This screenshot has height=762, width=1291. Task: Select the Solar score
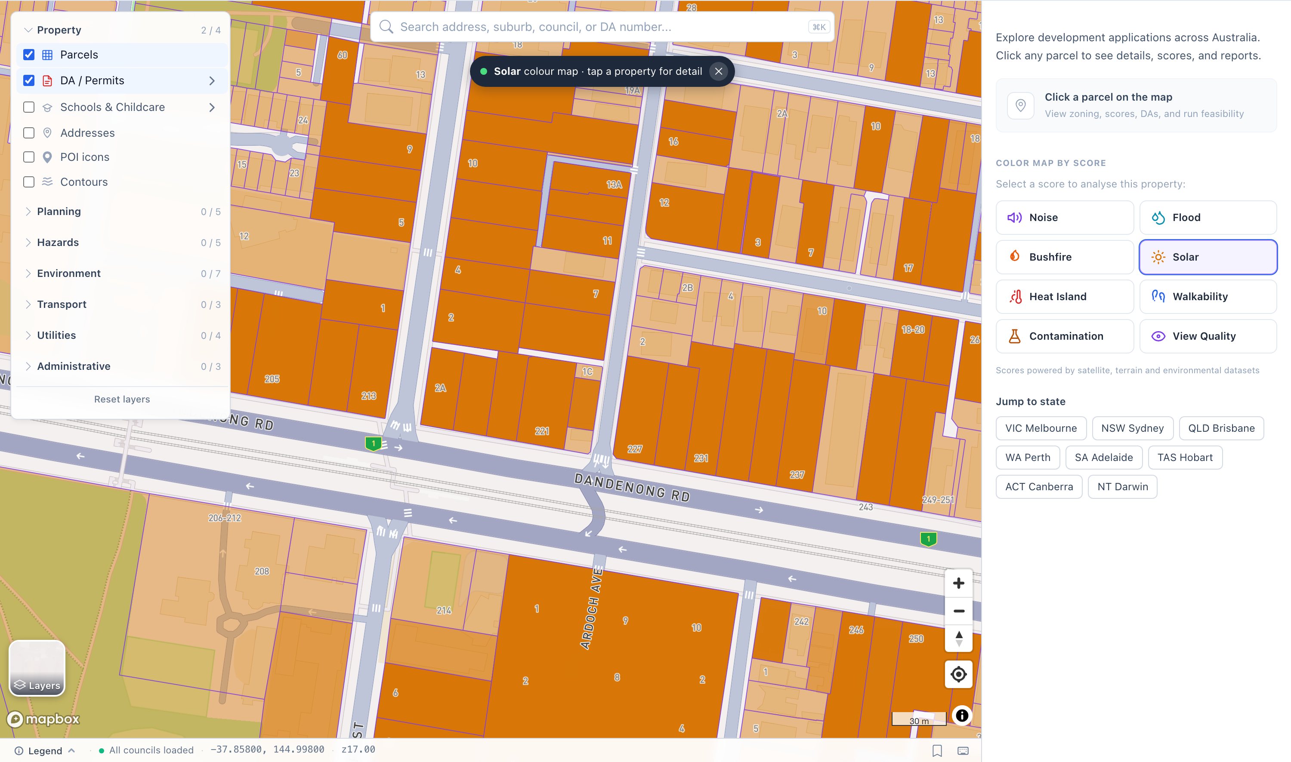[x=1208, y=257]
